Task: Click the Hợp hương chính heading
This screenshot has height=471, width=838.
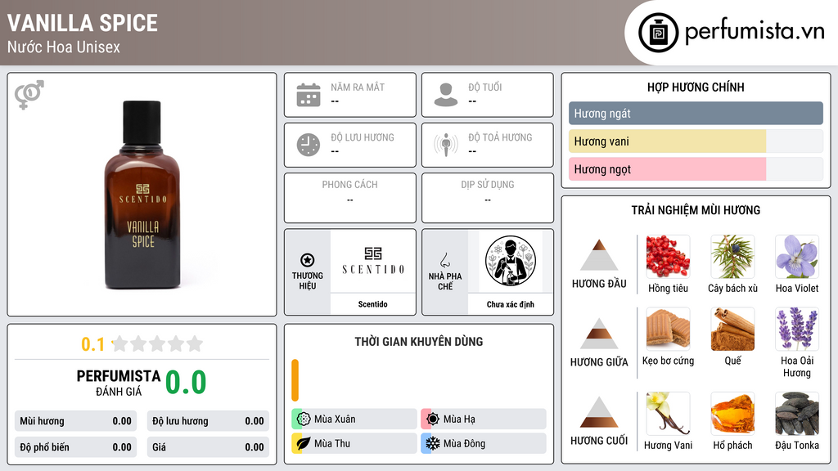Action: (696, 87)
